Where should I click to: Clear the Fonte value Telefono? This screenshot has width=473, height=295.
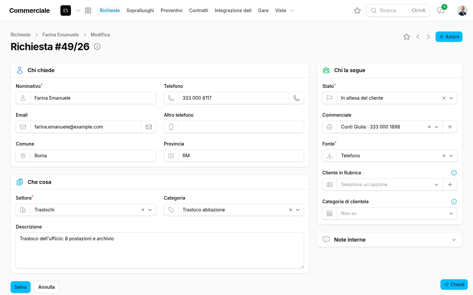point(444,156)
